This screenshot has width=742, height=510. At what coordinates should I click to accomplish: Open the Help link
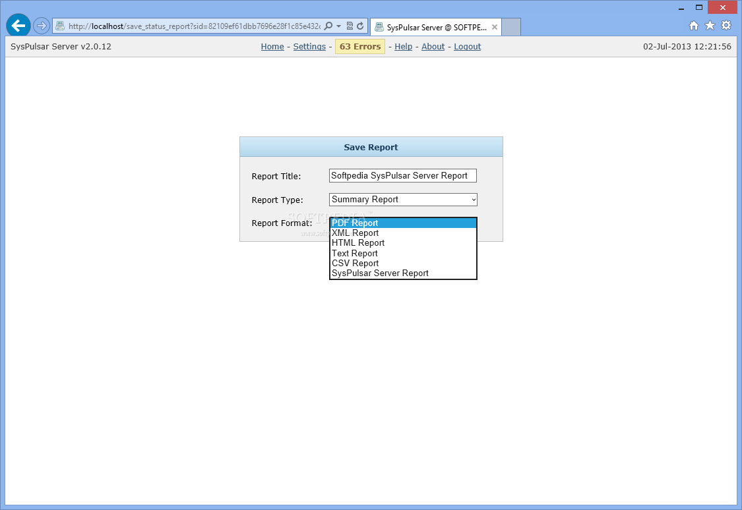403,47
